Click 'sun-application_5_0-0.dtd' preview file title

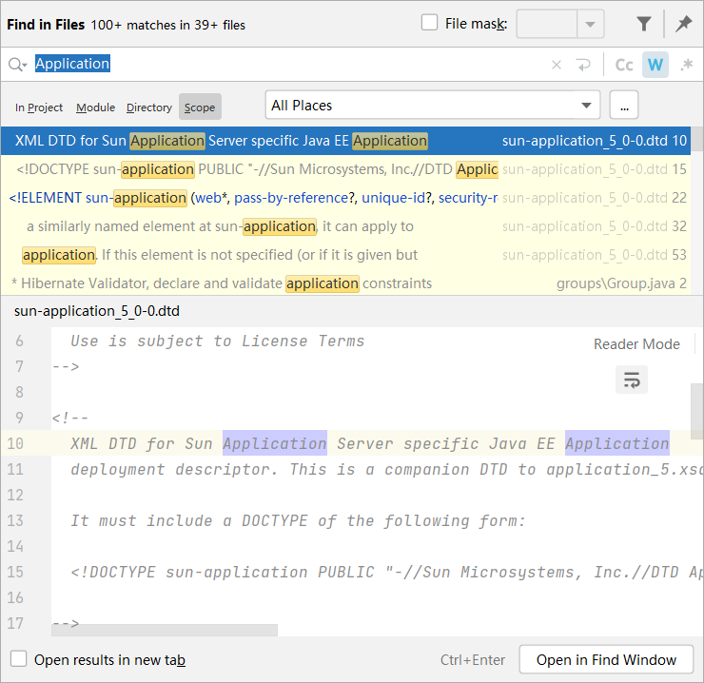[96, 311]
